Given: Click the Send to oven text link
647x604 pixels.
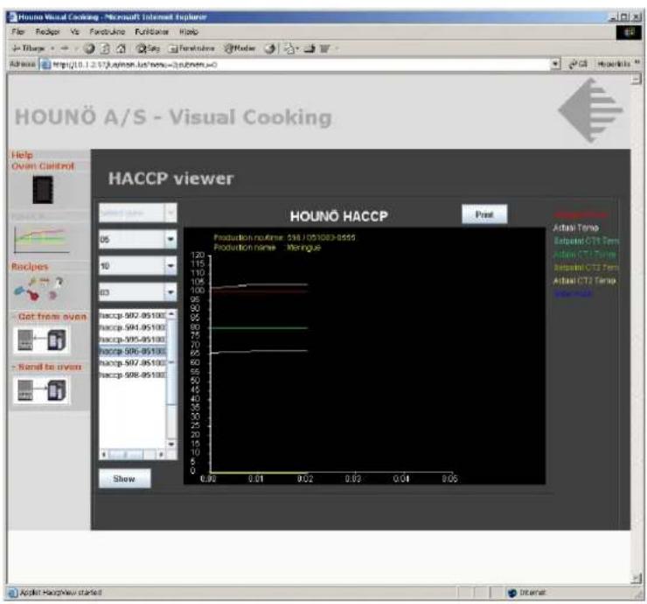Looking at the screenshot, I should (50, 367).
